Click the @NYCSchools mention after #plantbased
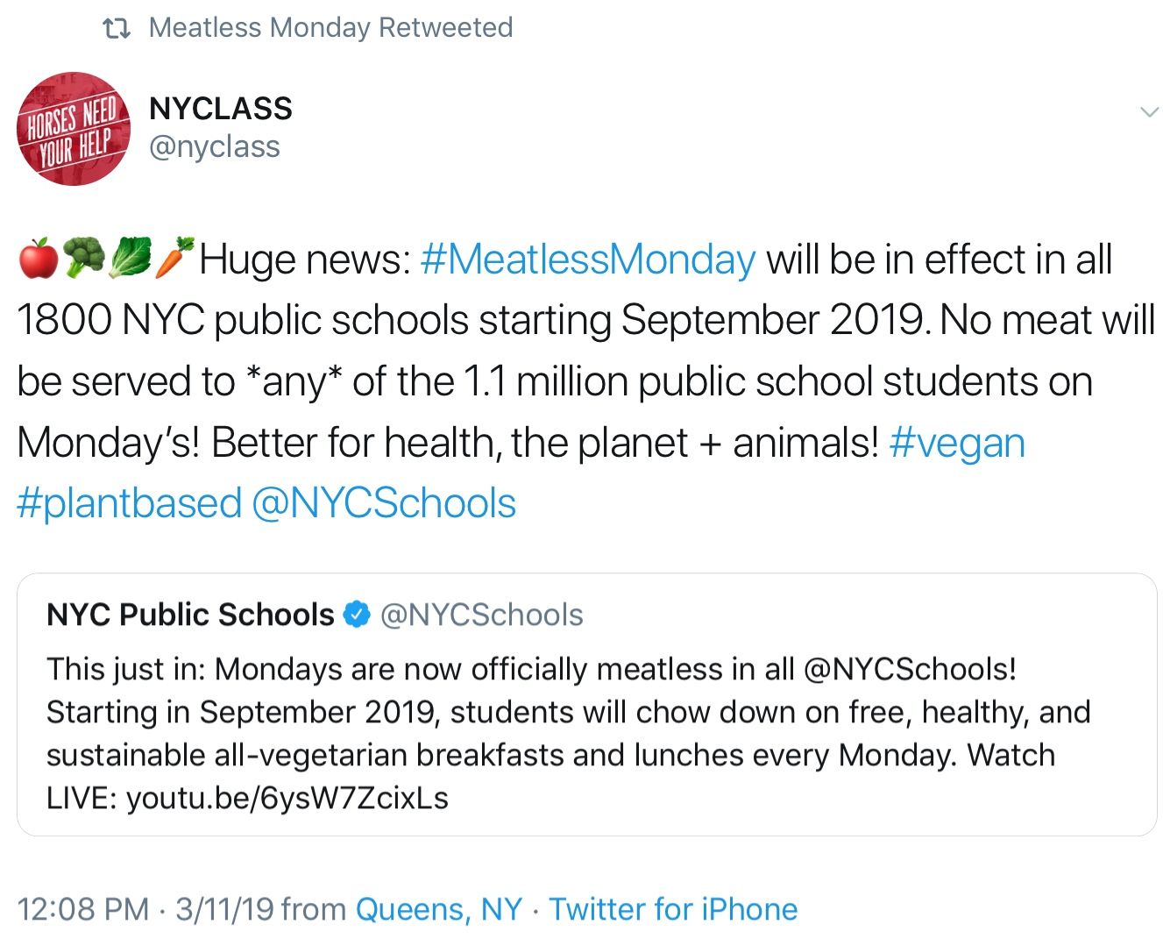The width and height of the screenshot is (1163, 946). pyautogui.click(x=384, y=504)
